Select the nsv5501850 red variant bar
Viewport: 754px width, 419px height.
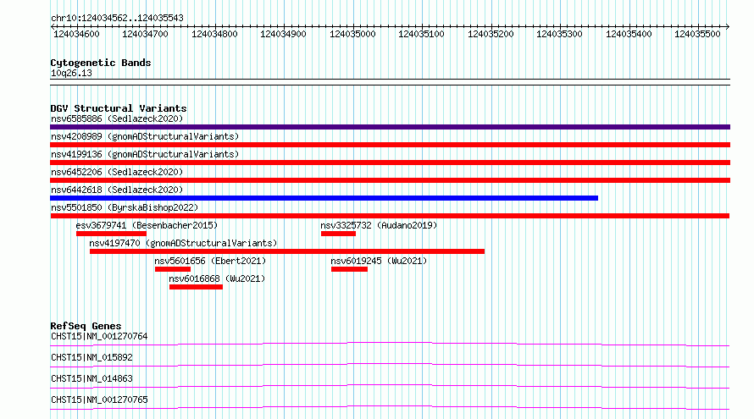[x=390, y=216]
